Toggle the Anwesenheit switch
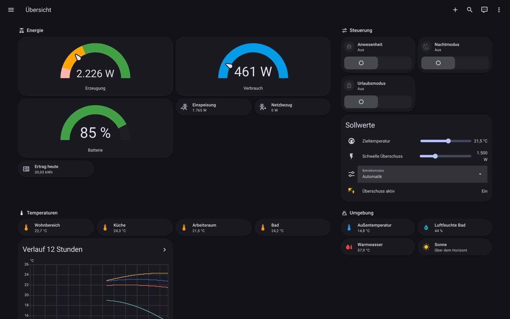Image resolution: width=510 pixels, height=319 pixels. [x=378, y=63]
